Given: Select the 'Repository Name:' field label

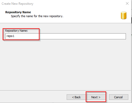Looking at the screenshot, I should [16, 31].
